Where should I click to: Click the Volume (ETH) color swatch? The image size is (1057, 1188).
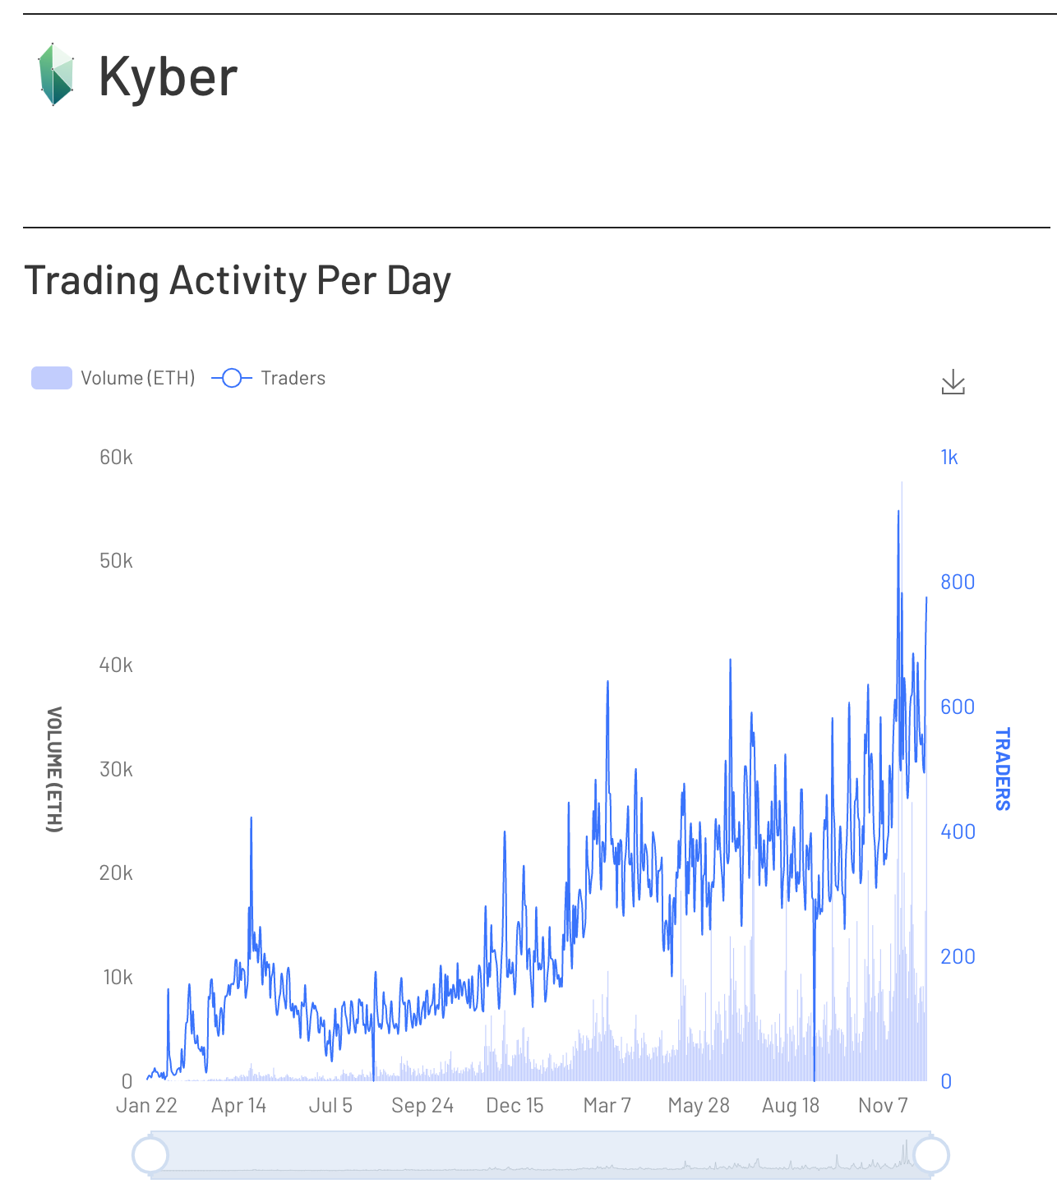click(52, 378)
